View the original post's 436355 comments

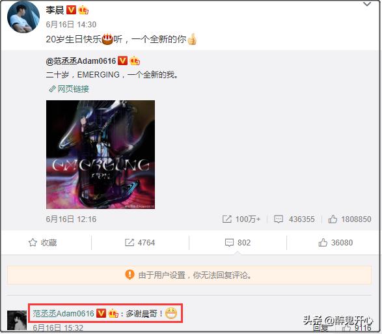click(x=294, y=219)
